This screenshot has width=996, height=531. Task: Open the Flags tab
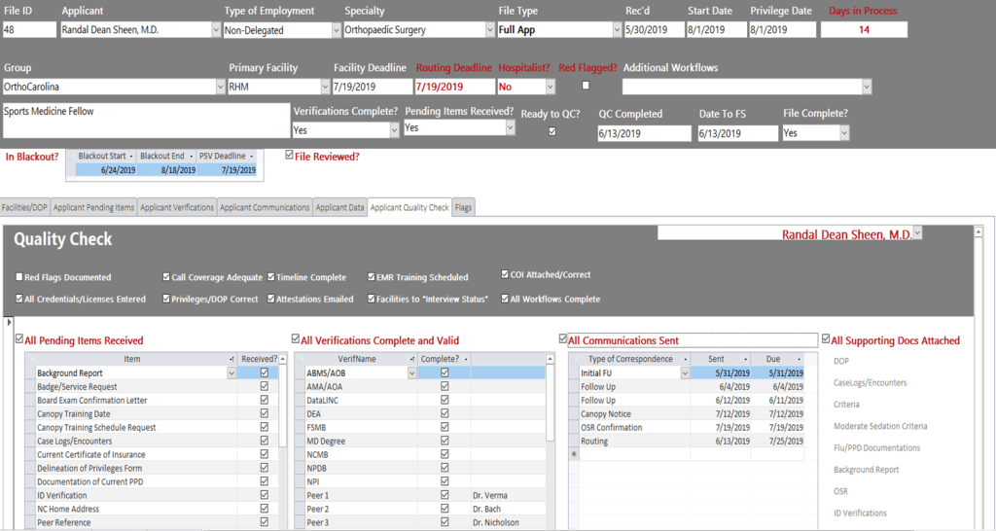pyautogui.click(x=463, y=207)
